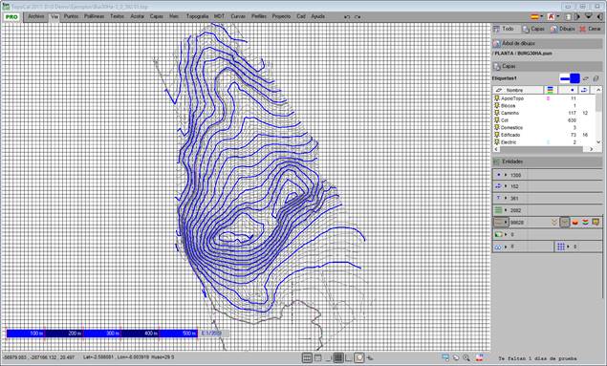The height and width of the screenshot is (366, 607).
Task: Open the Puntos menu
Action: coord(71,16)
